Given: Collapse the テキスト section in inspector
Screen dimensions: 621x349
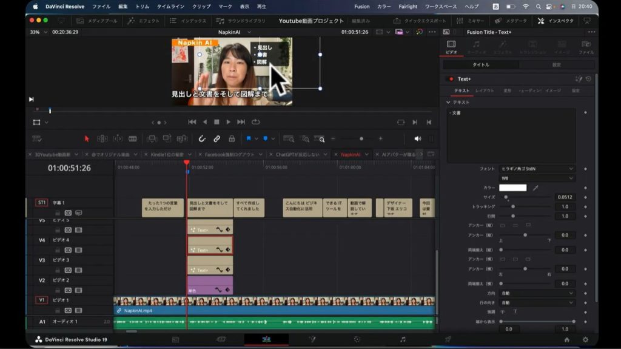Looking at the screenshot, I should (x=448, y=102).
